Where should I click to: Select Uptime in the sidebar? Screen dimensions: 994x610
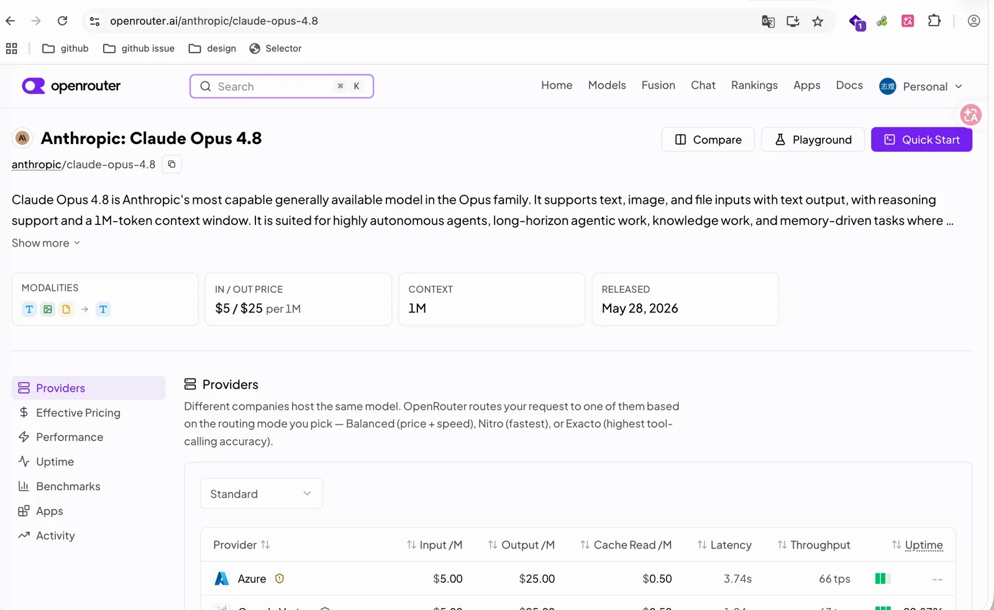click(89, 462)
